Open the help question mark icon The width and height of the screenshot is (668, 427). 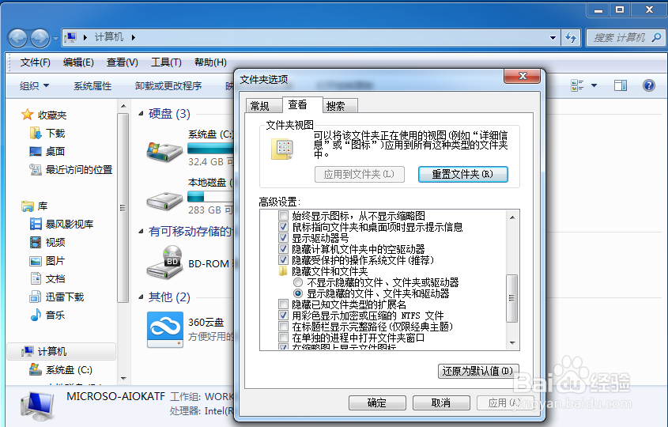(648, 85)
